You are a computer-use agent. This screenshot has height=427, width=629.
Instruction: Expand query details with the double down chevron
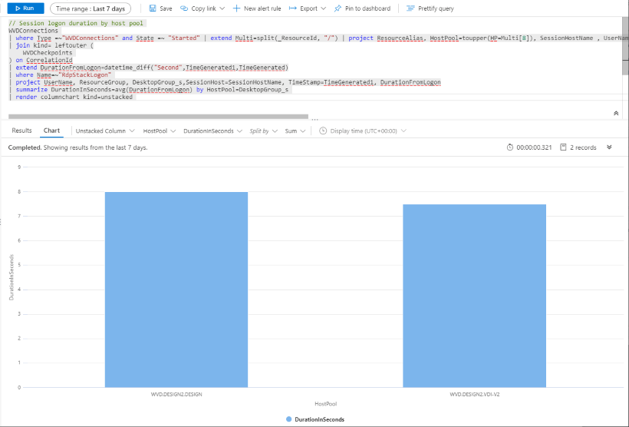pyautogui.click(x=609, y=147)
